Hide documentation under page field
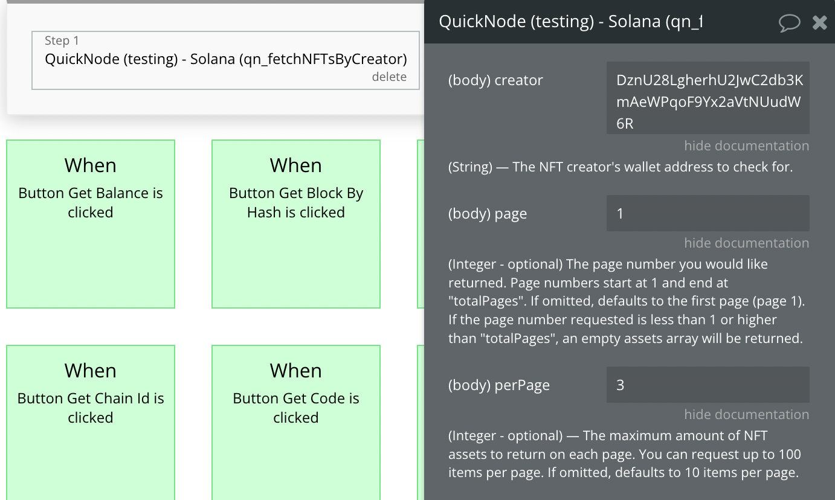 746,243
